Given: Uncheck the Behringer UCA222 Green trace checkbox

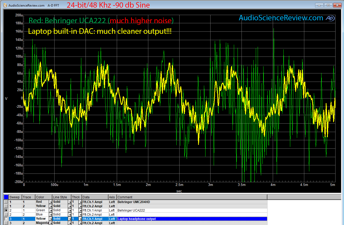Looking at the screenshot, I should click(6, 210).
